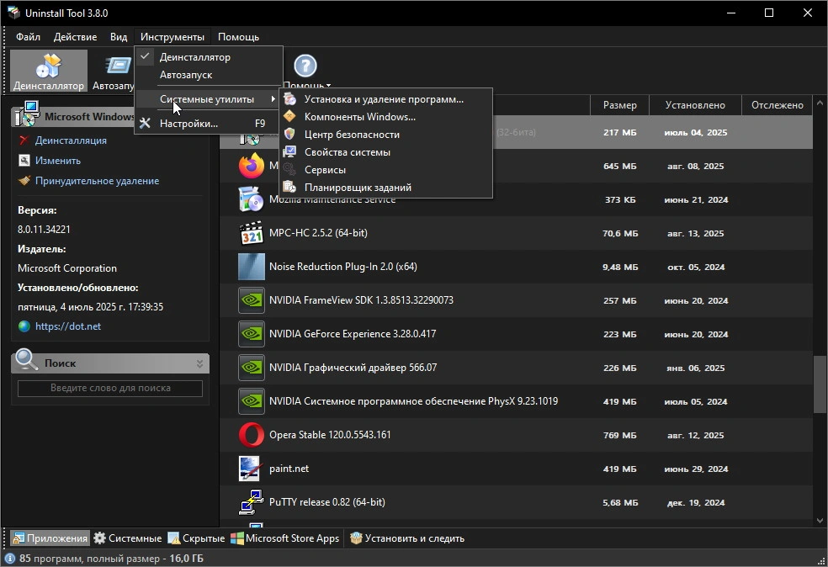Open the Вид menu
The width and height of the screenshot is (828, 567).
click(x=119, y=37)
